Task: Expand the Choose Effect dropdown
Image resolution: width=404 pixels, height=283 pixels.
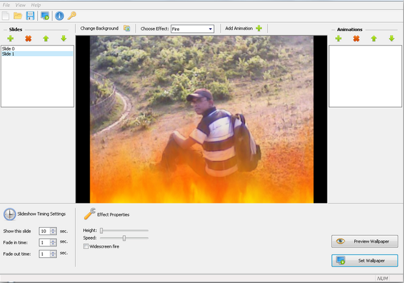Action: pyautogui.click(x=210, y=29)
